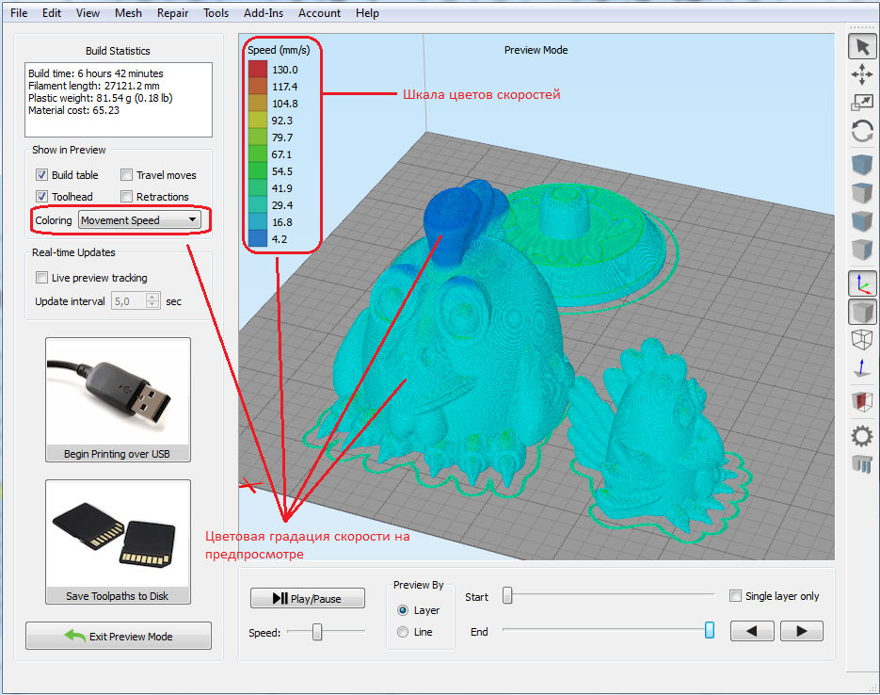The width and height of the screenshot is (880, 695).
Task: Enable Single layer only mode
Action: [x=735, y=596]
